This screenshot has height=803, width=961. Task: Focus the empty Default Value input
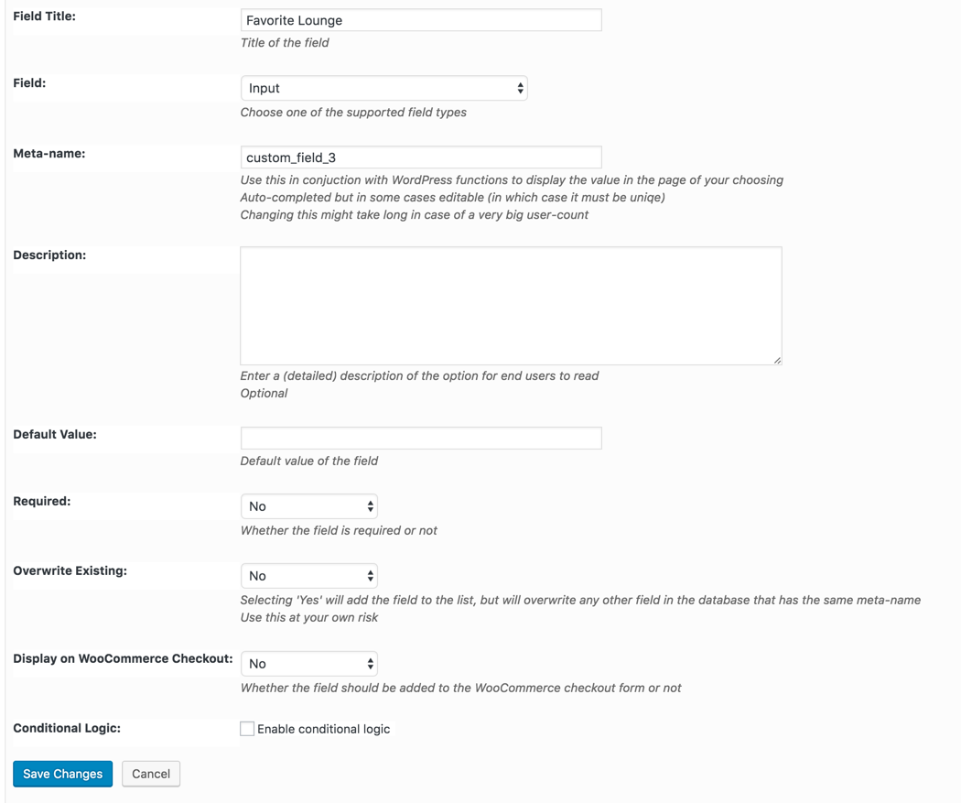pos(421,438)
